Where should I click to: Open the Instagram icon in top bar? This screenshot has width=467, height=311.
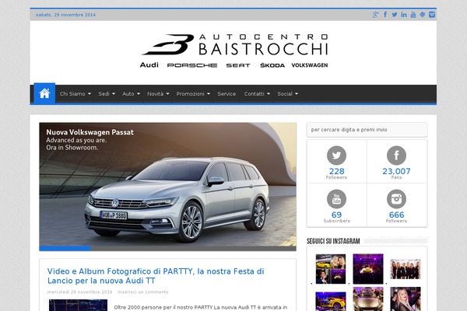(432, 15)
